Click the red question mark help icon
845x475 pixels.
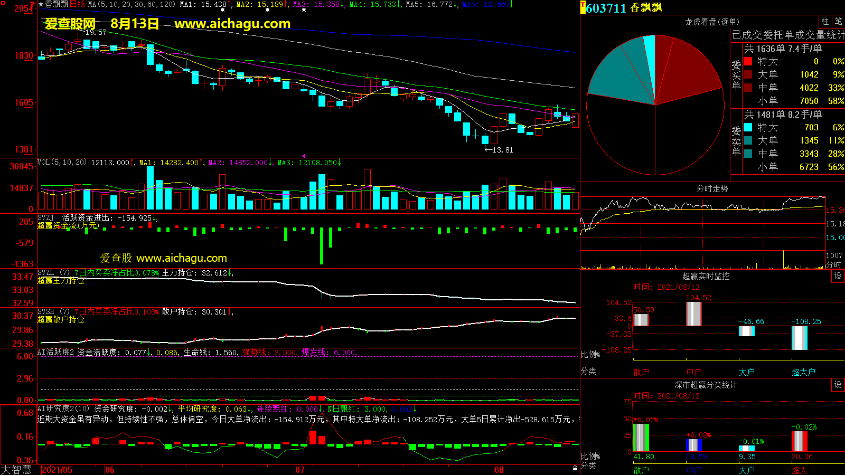point(33,5)
